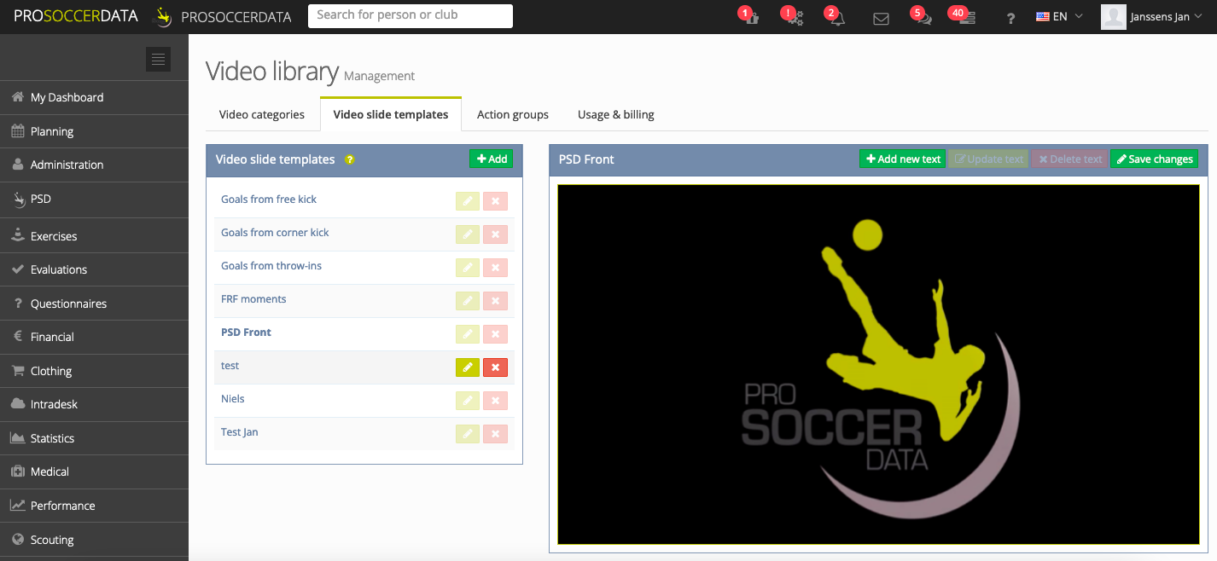The image size is (1217, 561).
Task: Open PSD in the sidebar
Action: pyautogui.click(x=94, y=199)
